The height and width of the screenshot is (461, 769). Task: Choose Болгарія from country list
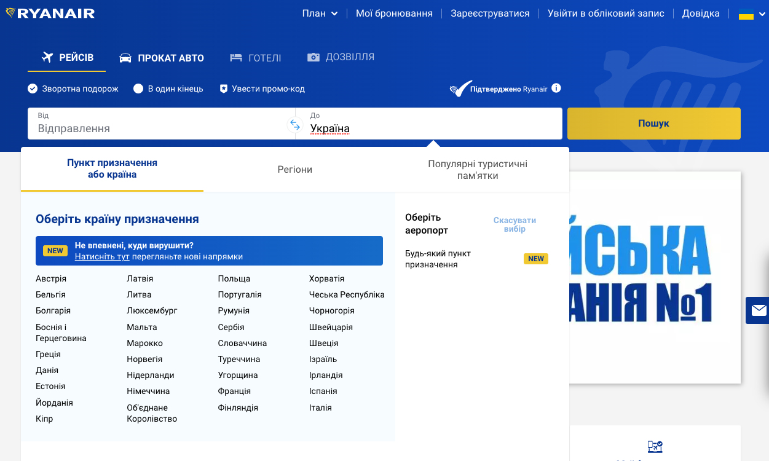[x=53, y=310]
